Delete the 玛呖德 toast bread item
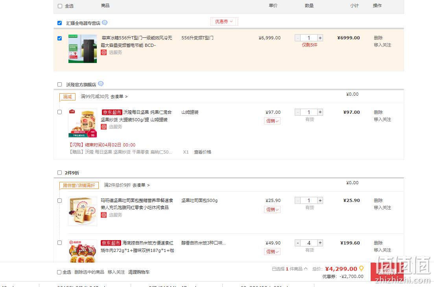Screen dimensions: 434x287 (x=378, y=200)
